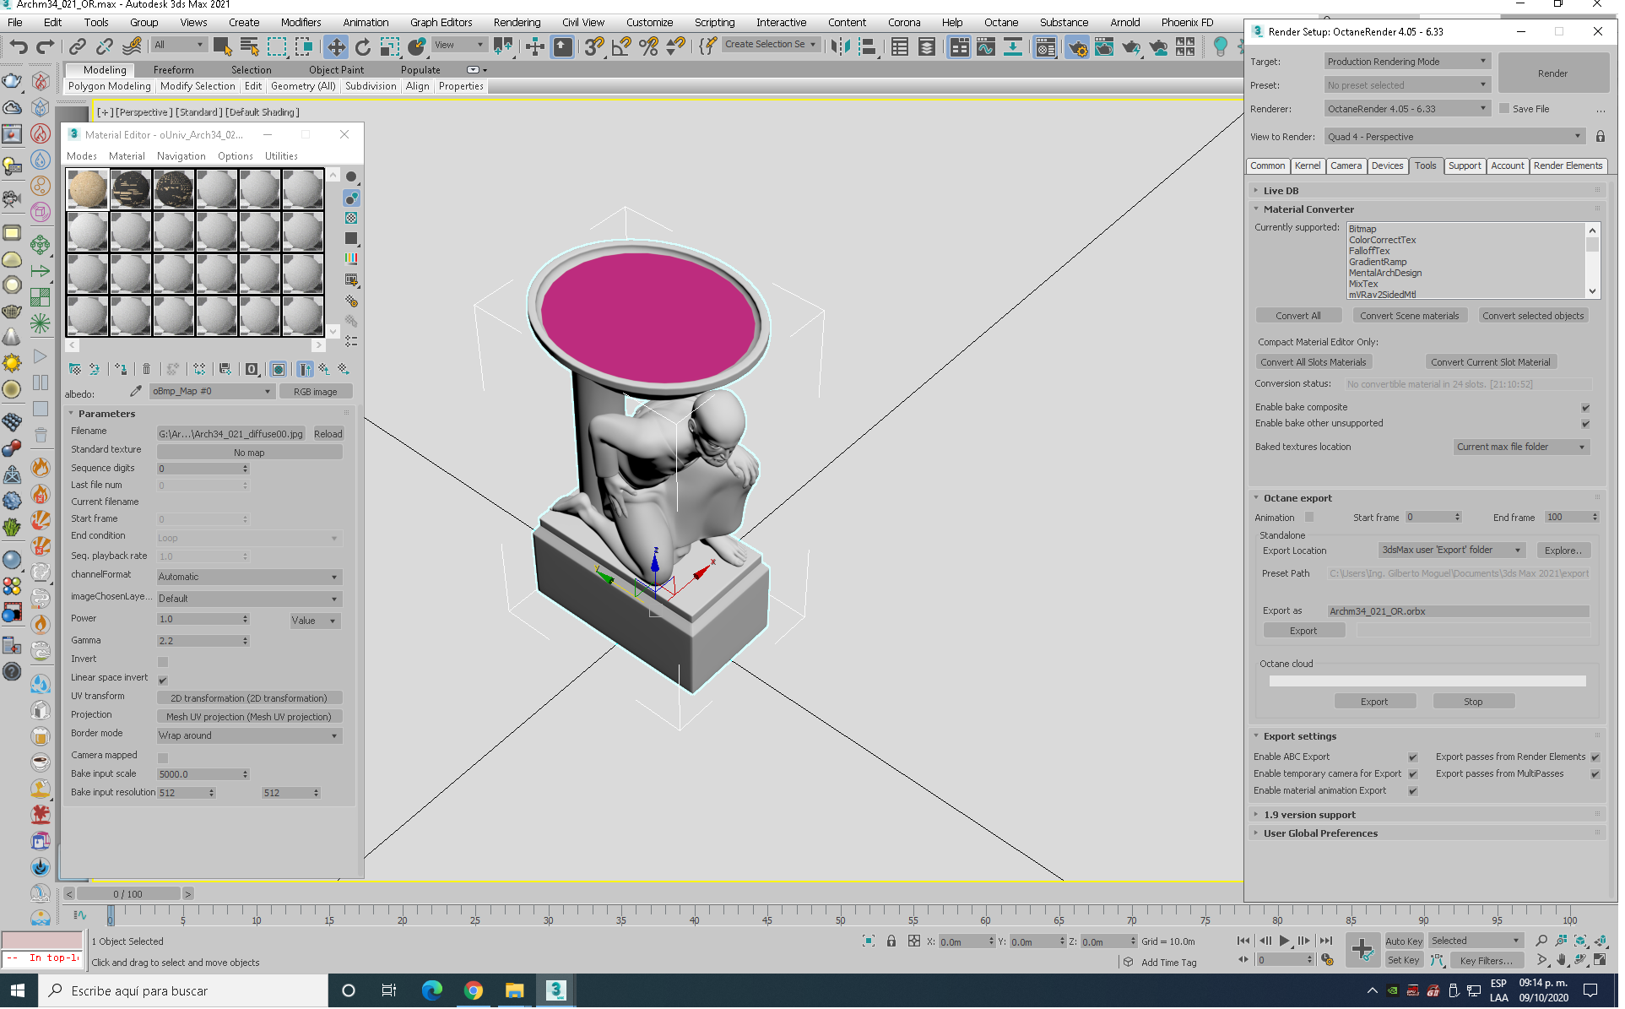1625x1009 pixels.
Task: Click the Mirror tool icon
Action: click(x=839, y=46)
